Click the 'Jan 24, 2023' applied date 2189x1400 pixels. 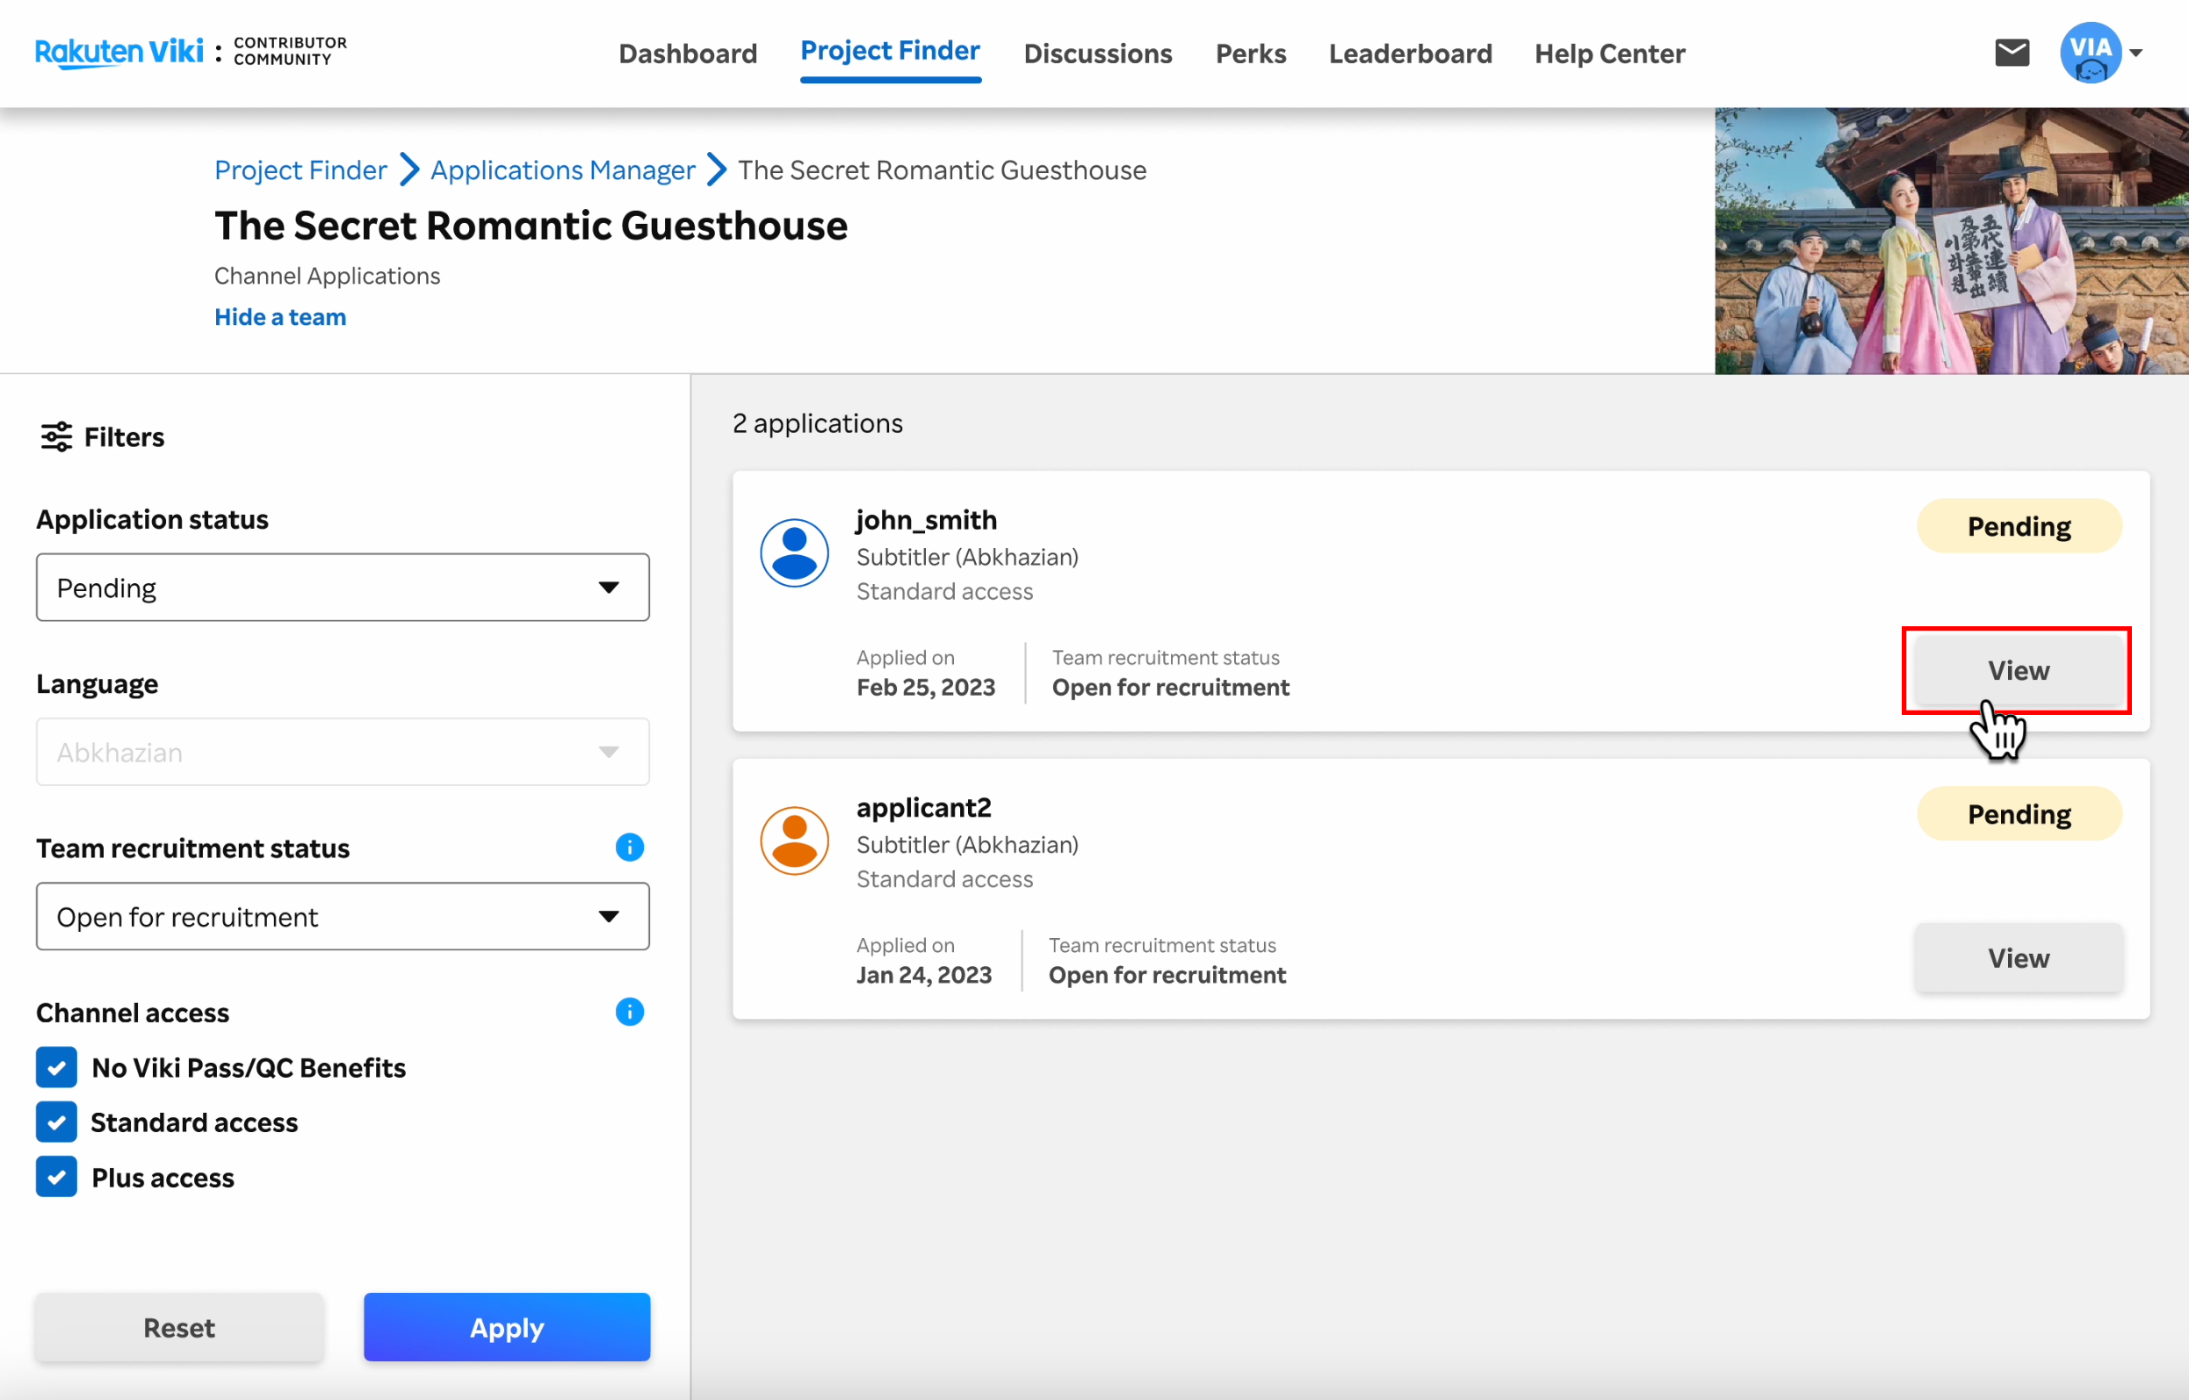pyautogui.click(x=923, y=975)
